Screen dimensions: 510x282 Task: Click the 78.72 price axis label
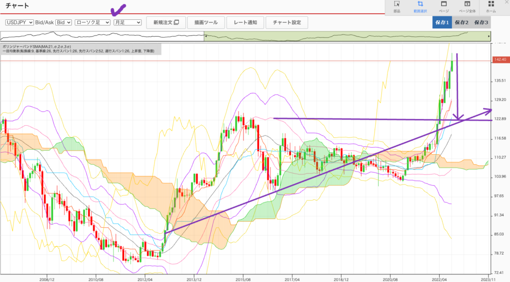(x=500, y=253)
